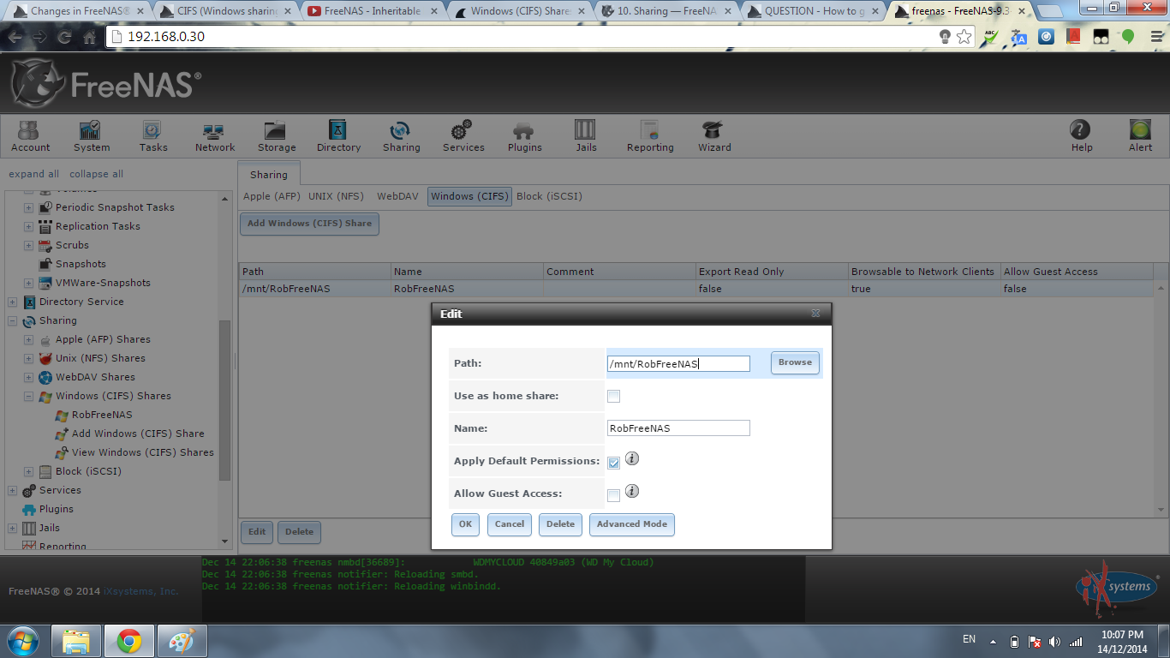Switch to WebDAV sharing tab
This screenshot has height=658, width=1170.
tap(397, 196)
